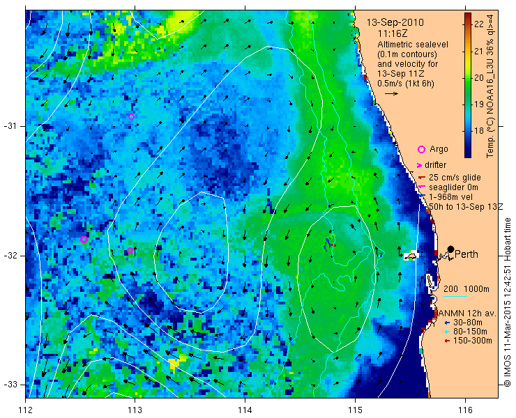The image size is (516, 418).
Task: Click the 0.5m/s velocity scale arrow
Action: click(x=392, y=94)
